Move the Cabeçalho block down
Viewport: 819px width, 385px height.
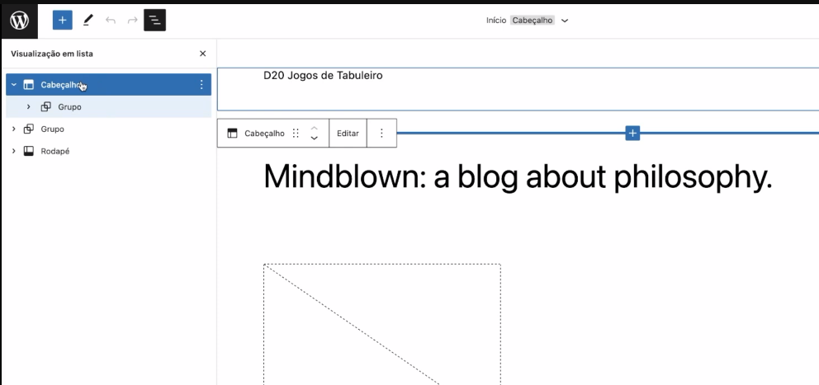click(x=314, y=139)
